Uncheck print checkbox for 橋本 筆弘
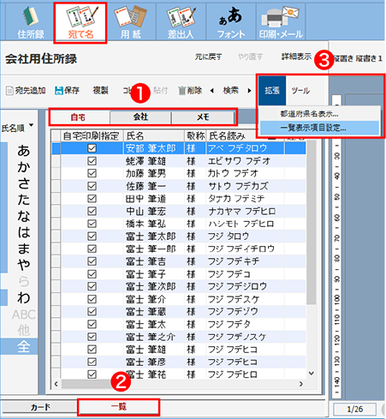Viewport: 386px width, 419px height. click(x=92, y=224)
